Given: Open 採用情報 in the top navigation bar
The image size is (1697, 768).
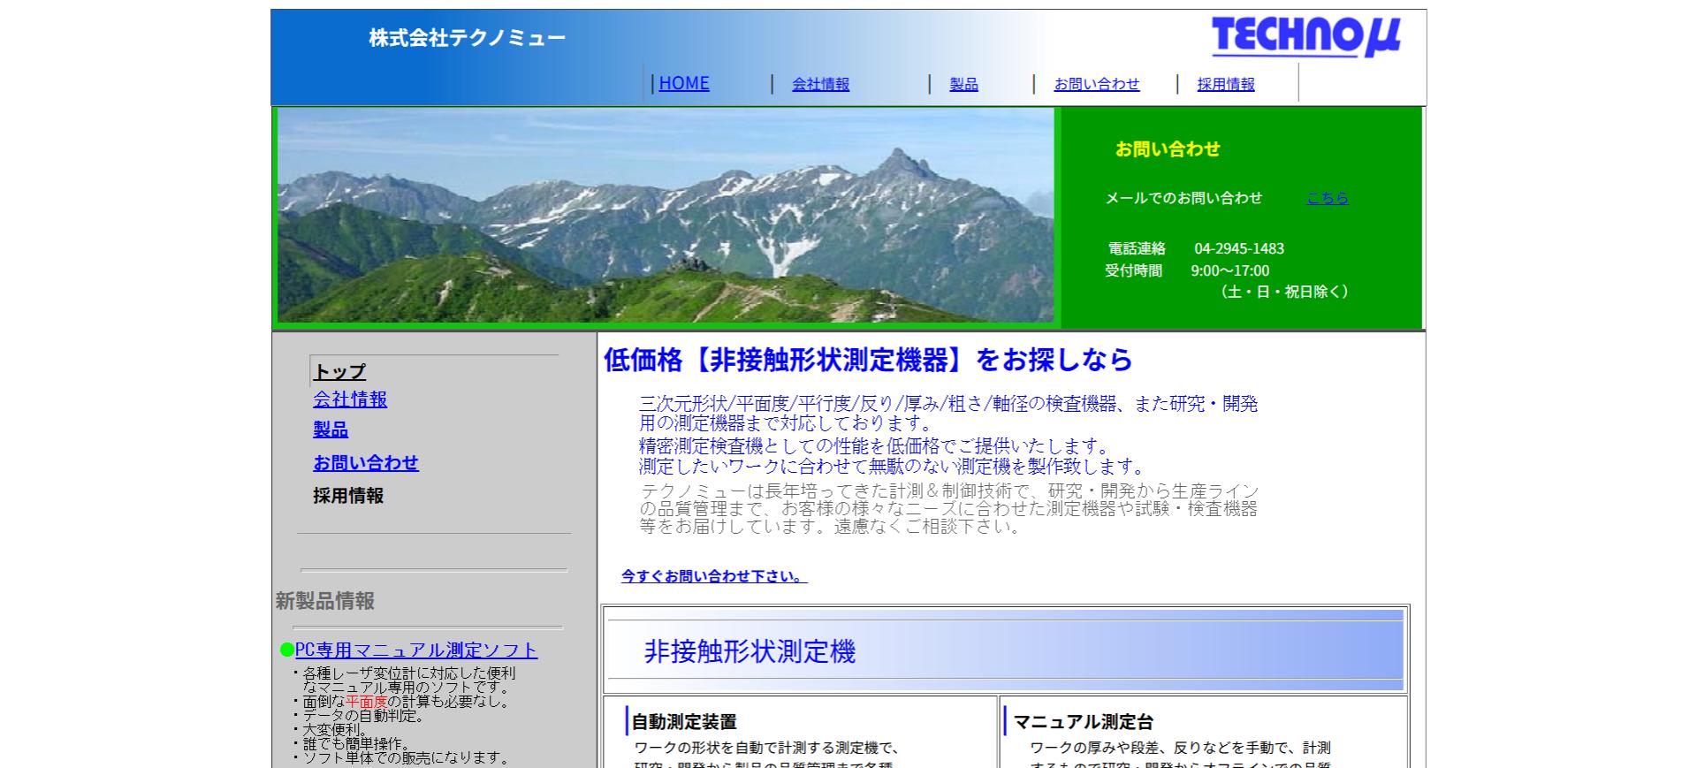Looking at the screenshot, I should click(1226, 84).
